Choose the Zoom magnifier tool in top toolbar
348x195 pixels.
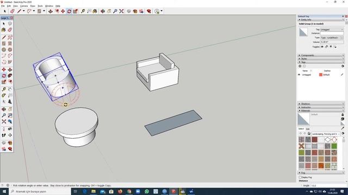coord(115,11)
